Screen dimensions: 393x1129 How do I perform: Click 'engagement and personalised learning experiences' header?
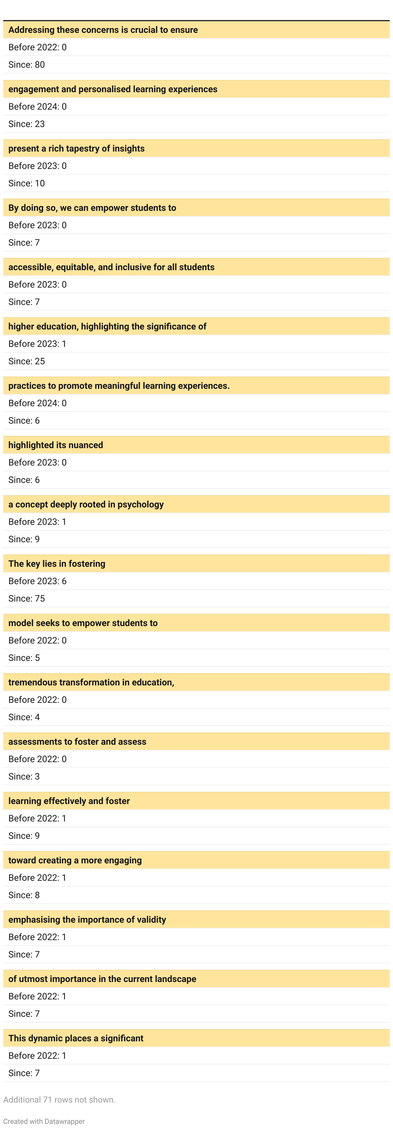pyautogui.click(x=196, y=89)
